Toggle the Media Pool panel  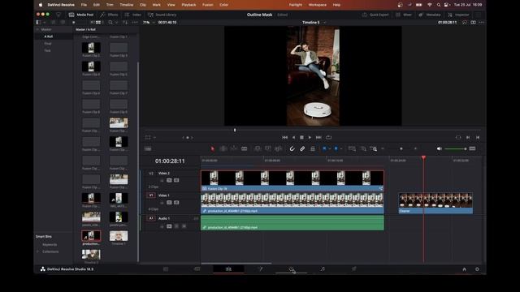point(81,15)
